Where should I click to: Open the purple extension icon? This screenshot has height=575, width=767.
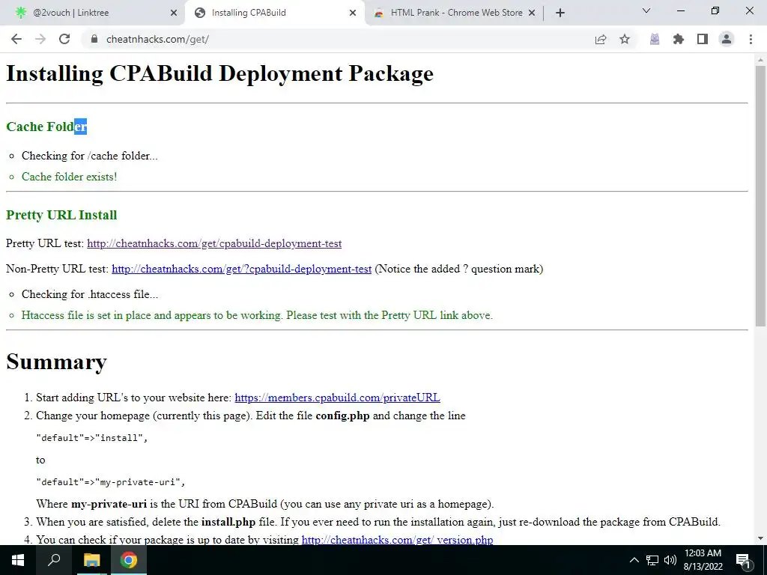655,39
